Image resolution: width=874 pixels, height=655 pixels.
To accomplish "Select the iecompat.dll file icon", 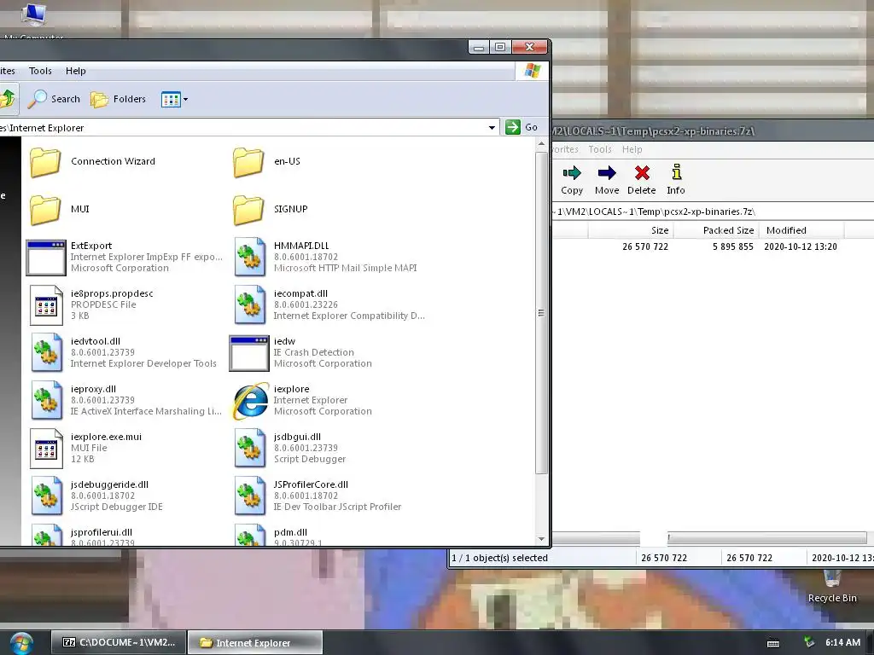I will pos(249,305).
